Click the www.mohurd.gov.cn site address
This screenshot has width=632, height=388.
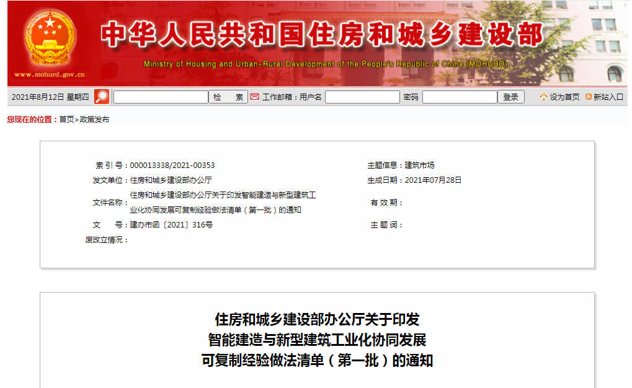(50, 74)
